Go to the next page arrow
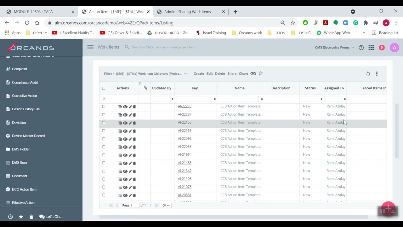The image size is (403, 227). point(150,206)
